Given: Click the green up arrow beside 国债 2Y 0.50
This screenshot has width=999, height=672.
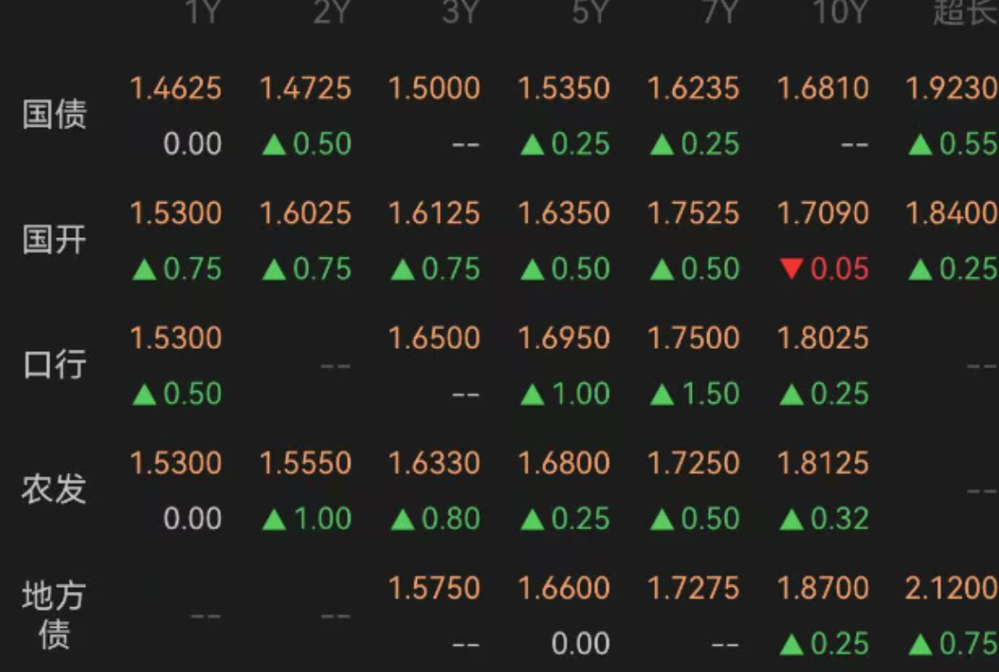Looking at the screenshot, I should pyautogui.click(x=274, y=145).
